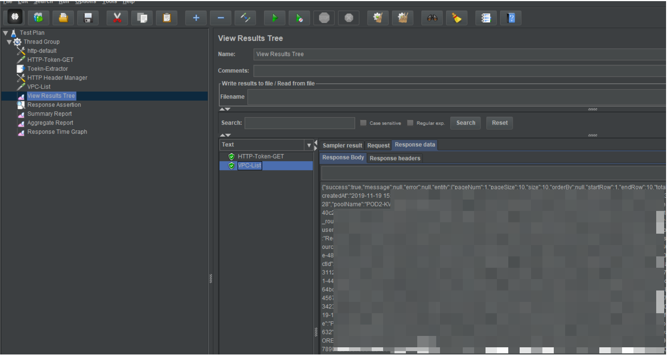Screen dimensions: 671x356
Task: Select the Toekn-Extractor element
Action: [47, 69]
